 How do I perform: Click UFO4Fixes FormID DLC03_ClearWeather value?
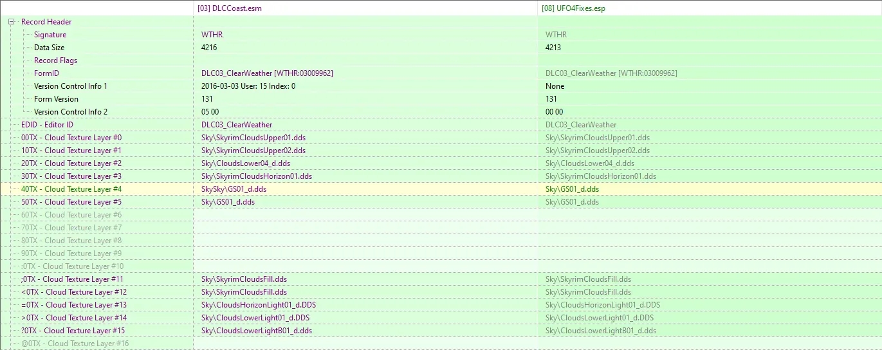[611, 73]
